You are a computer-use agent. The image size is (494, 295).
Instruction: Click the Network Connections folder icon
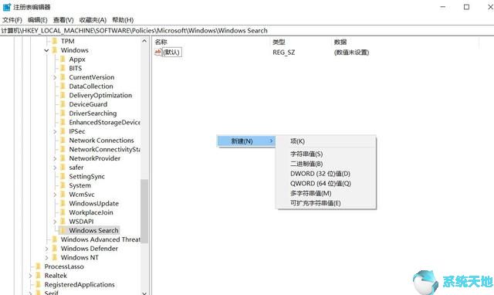63,141
